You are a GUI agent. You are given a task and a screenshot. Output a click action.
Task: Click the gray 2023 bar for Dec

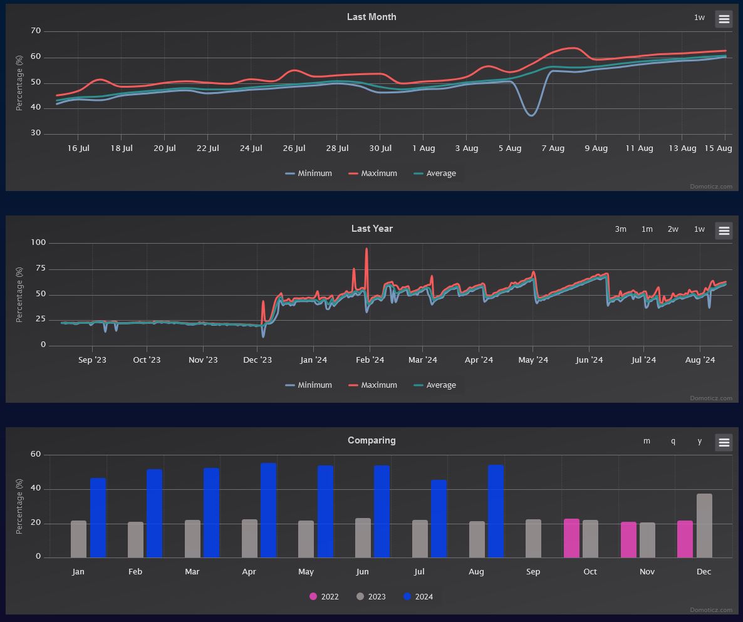704,526
